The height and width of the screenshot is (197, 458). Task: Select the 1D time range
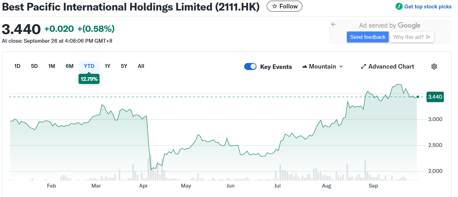[17, 66]
